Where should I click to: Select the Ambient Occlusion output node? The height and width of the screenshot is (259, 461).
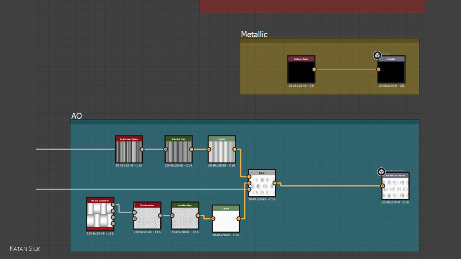point(395,186)
